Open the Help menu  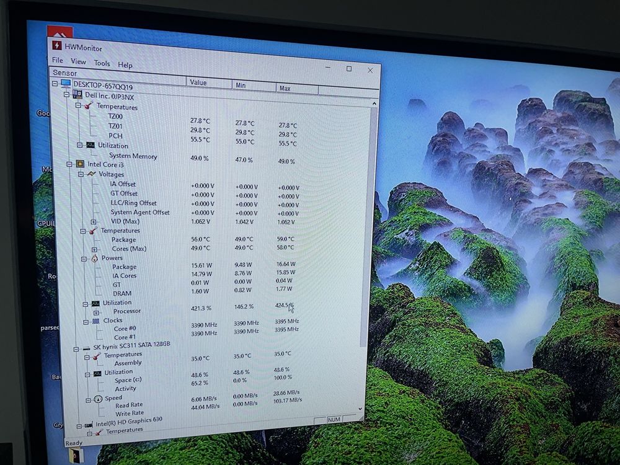125,65
